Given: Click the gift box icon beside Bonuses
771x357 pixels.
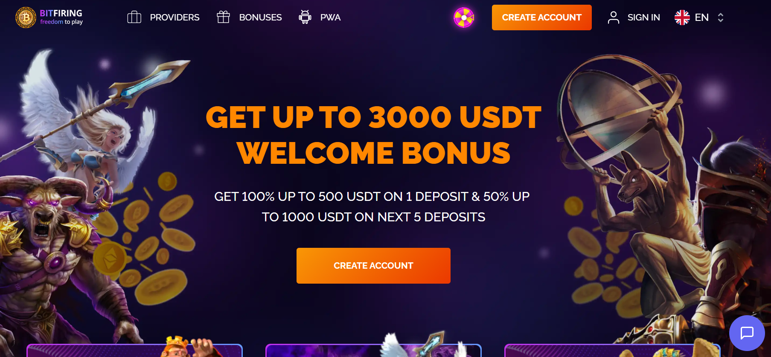Looking at the screenshot, I should [x=223, y=17].
